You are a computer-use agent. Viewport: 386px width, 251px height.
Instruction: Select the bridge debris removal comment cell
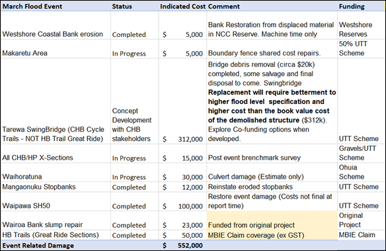[272, 101]
